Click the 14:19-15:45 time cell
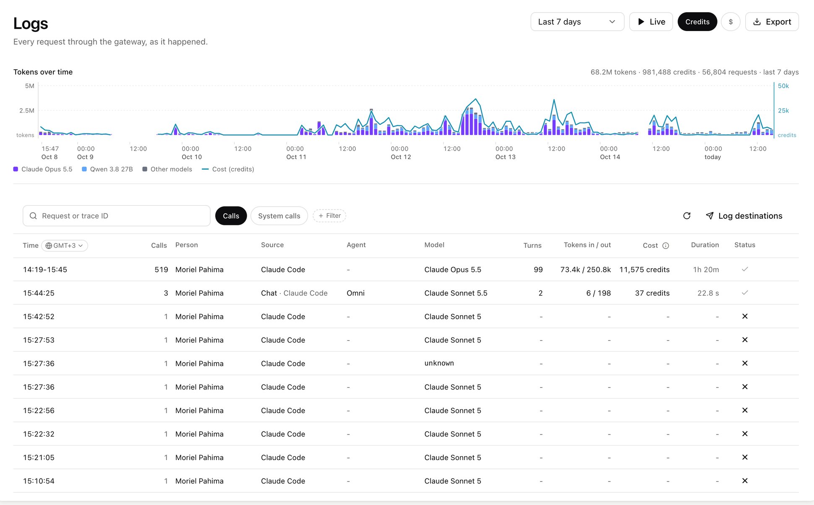814x505 pixels. (45, 270)
